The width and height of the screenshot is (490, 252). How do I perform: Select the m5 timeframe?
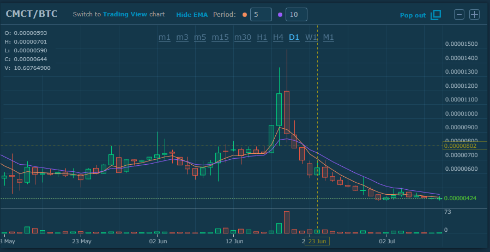click(200, 37)
